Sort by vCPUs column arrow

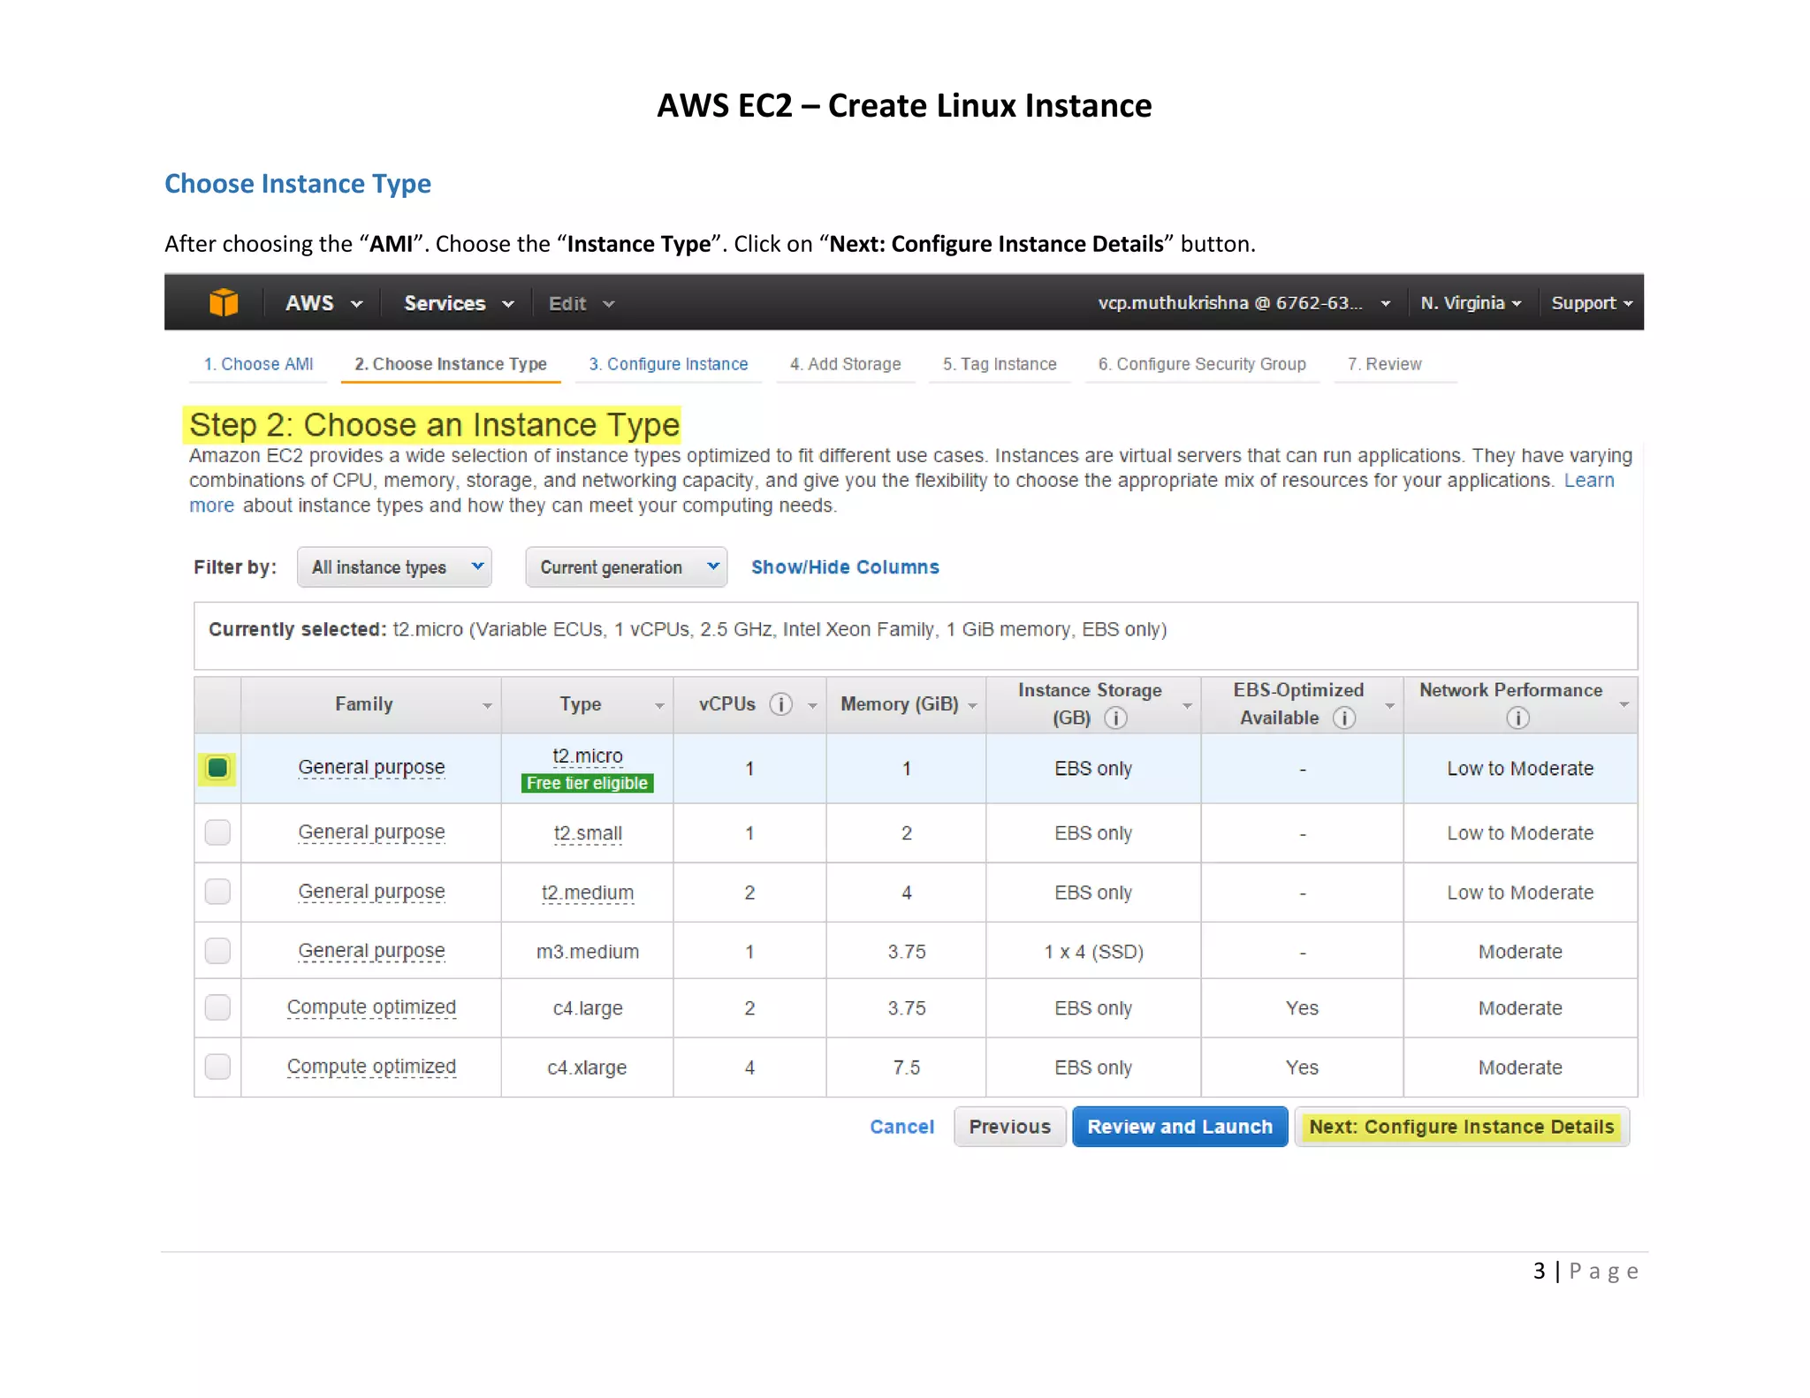click(x=812, y=705)
